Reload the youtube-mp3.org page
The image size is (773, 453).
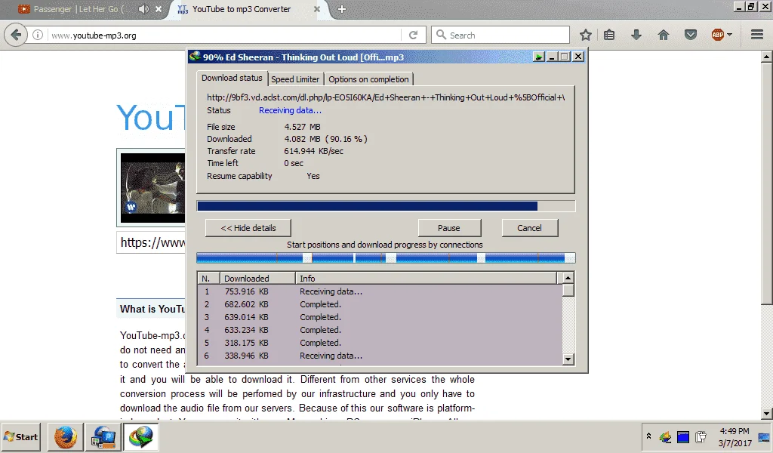point(413,35)
